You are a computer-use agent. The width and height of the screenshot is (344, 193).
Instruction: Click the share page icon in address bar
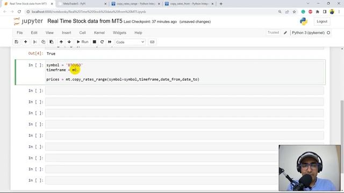coord(287,12)
